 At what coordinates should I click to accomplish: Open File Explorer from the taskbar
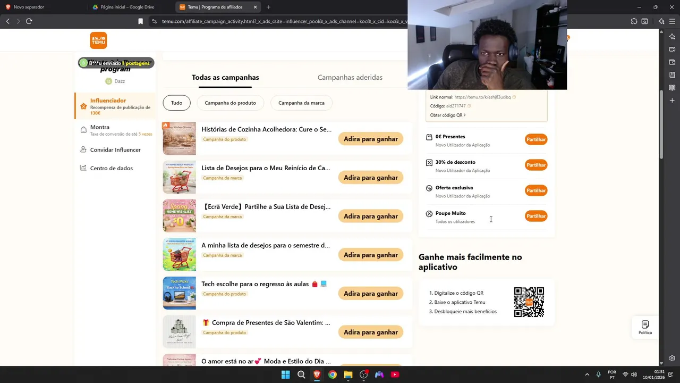pos(348,374)
